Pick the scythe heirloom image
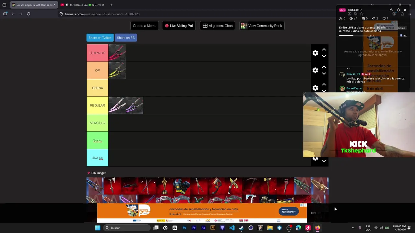415x233 pixels. click(251, 186)
